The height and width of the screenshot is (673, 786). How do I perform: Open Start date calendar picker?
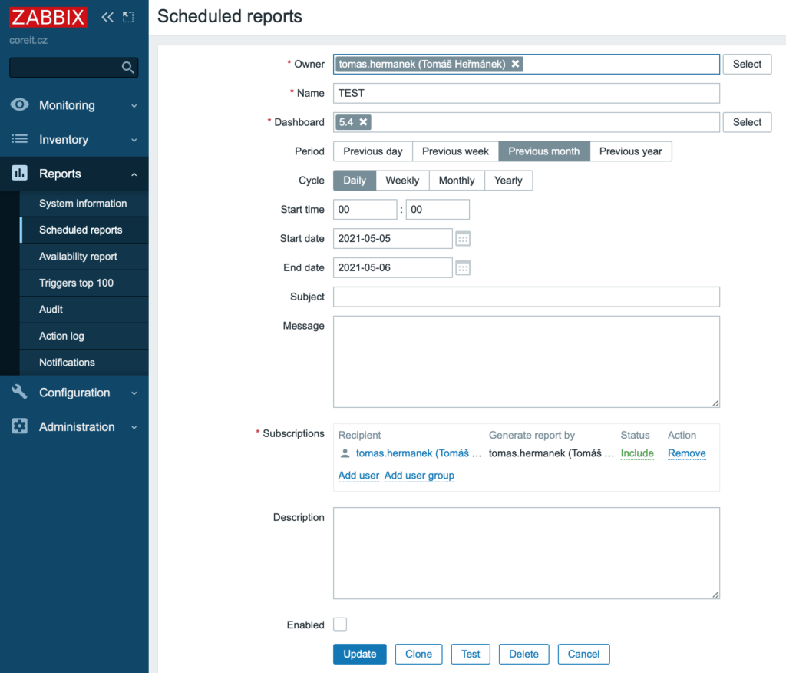pos(463,239)
